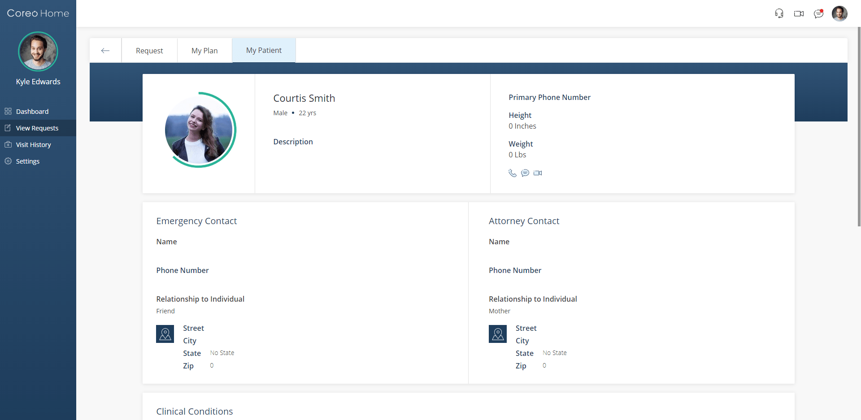Open Visit History from the sidebar
The height and width of the screenshot is (420, 861).
[33, 144]
